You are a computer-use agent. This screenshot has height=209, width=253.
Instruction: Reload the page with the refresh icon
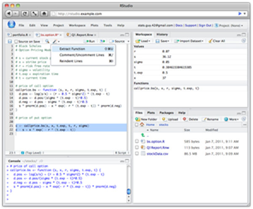(25, 13)
